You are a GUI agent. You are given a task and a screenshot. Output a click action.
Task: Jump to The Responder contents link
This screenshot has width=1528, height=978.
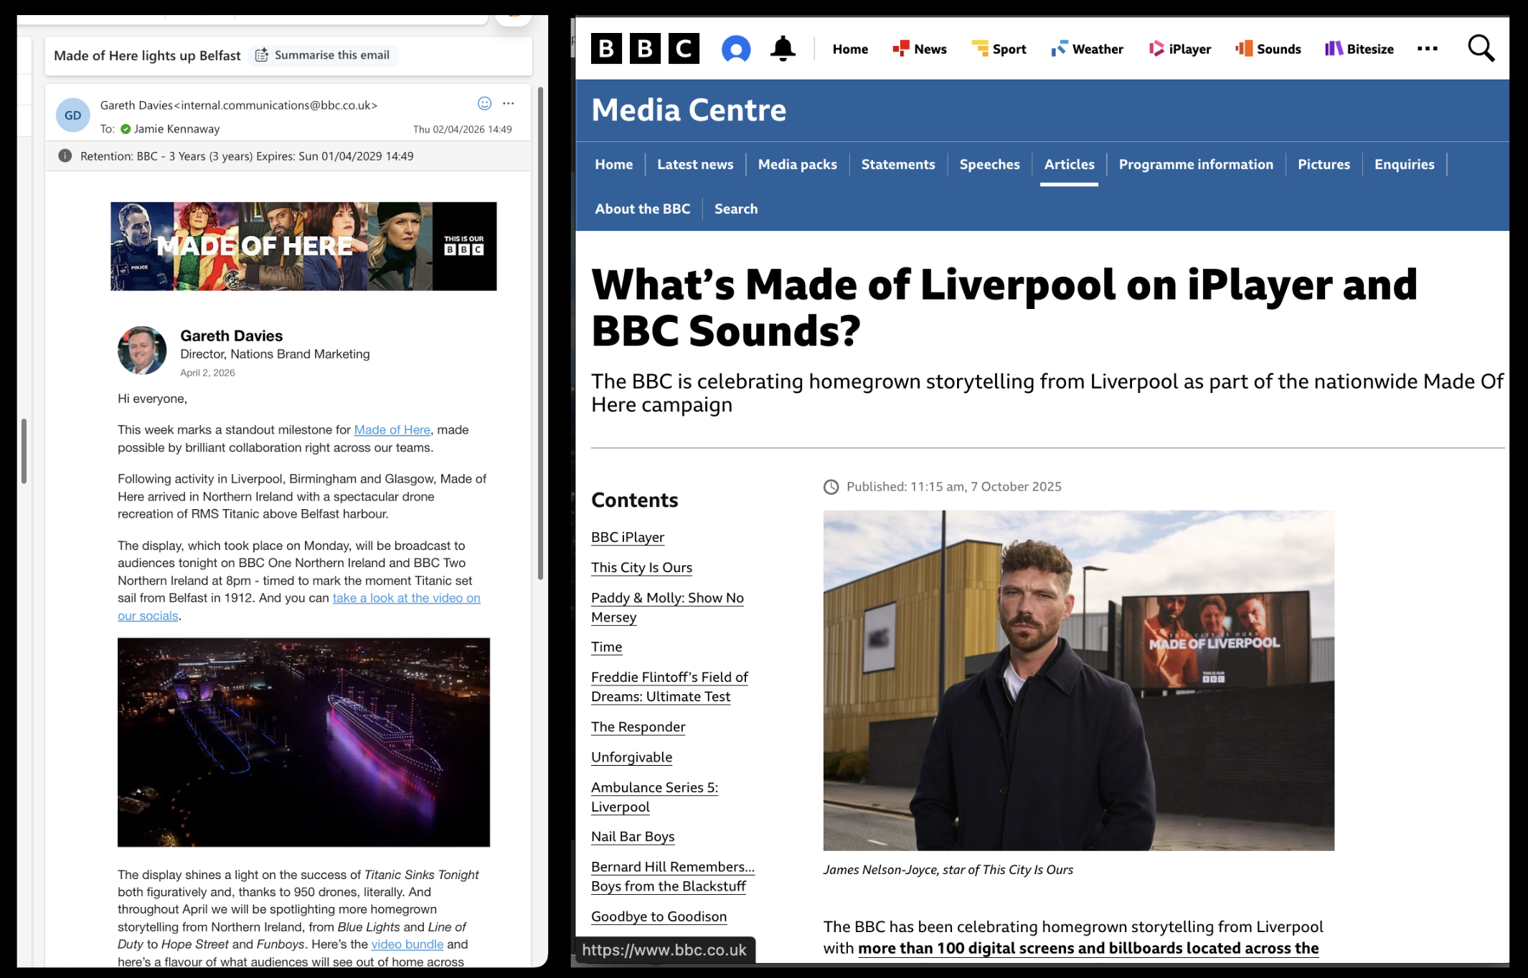[x=638, y=726]
